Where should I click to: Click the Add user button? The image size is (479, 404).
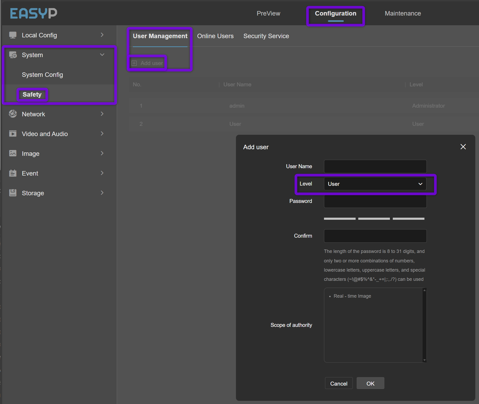(x=148, y=63)
